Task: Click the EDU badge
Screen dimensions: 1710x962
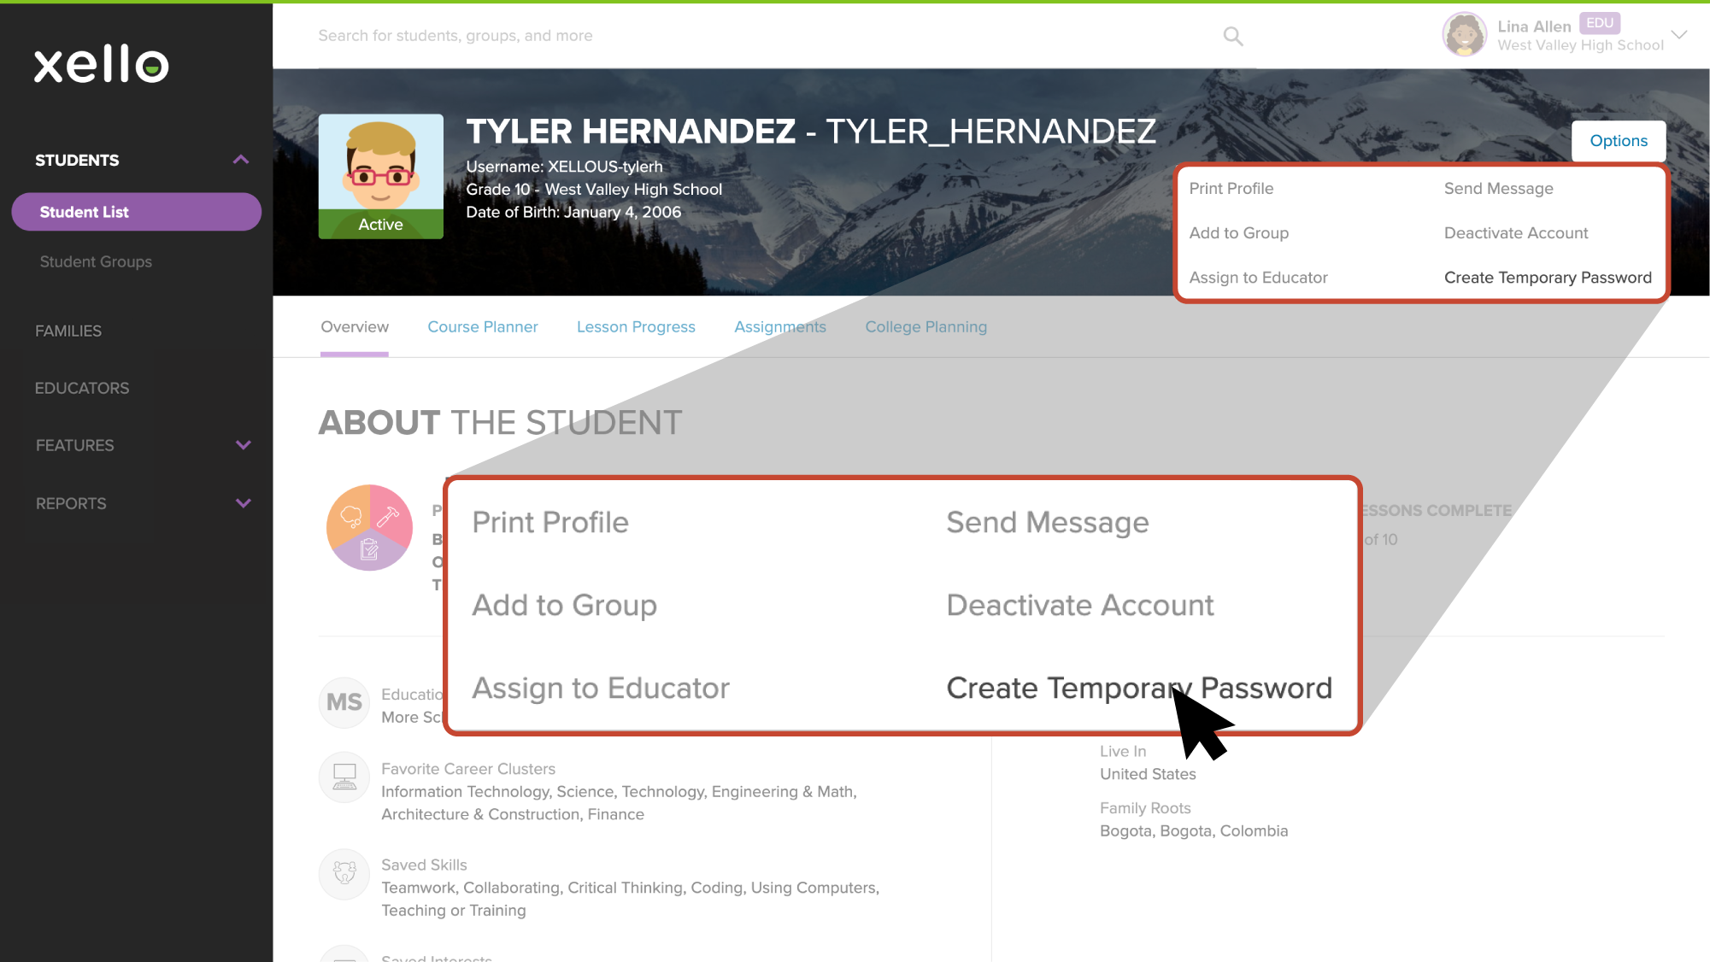Action: [1600, 23]
